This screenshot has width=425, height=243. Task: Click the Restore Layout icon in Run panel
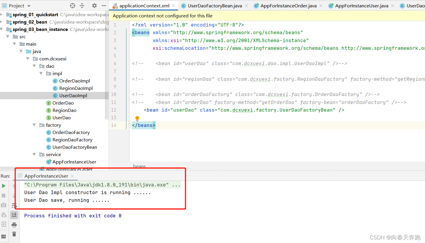[x=4, y=237]
